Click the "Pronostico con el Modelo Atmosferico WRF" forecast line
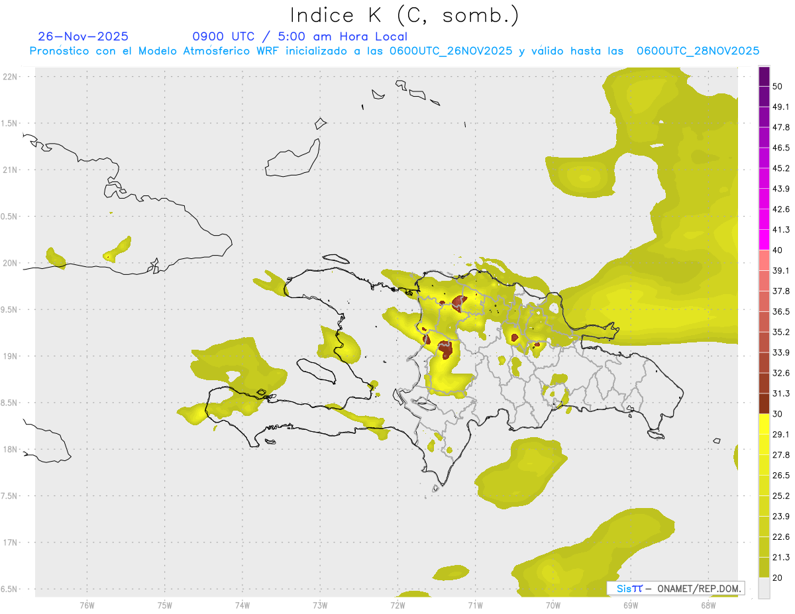Screen dimensions: 795x614 coord(394,51)
